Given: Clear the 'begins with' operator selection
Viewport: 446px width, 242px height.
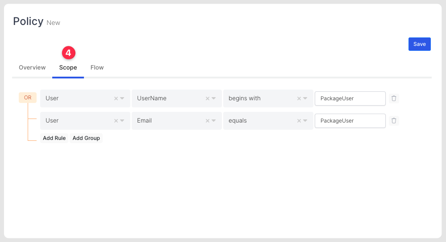Looking at the screenshot, I should click(299, 98).
